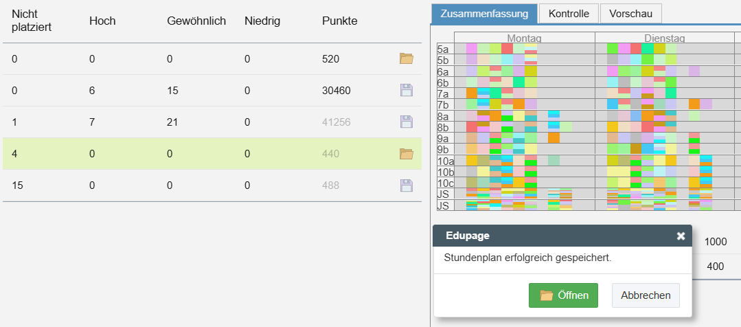Click Abbrechen in the dialog
This screenshot has width=741, height=327.
[646, 295]
